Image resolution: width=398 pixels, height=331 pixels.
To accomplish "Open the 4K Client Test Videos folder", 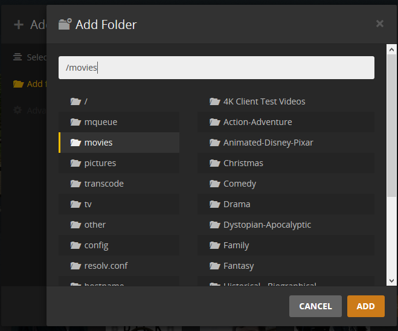I will click(x=286, y=101).
